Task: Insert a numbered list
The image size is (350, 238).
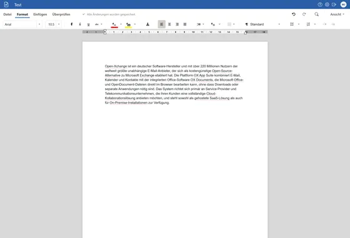Action: tap(308, 24)
